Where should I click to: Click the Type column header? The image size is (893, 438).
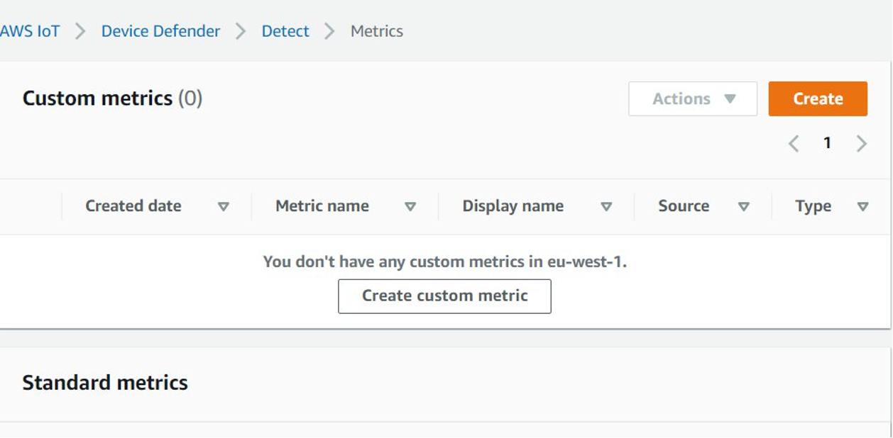tap(813, 206)
